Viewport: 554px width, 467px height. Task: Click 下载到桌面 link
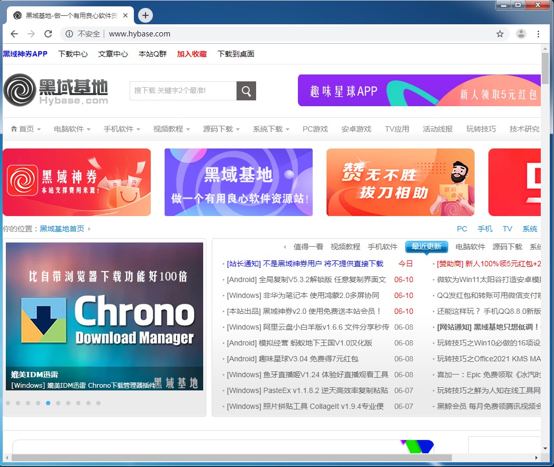pos(236,54)
